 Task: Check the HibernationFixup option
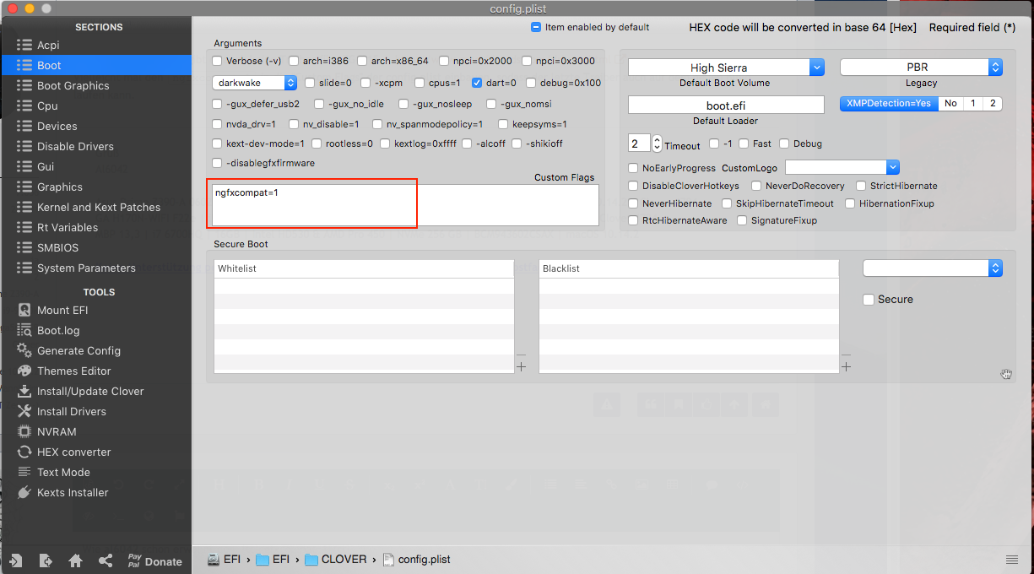tap(850, 203)
